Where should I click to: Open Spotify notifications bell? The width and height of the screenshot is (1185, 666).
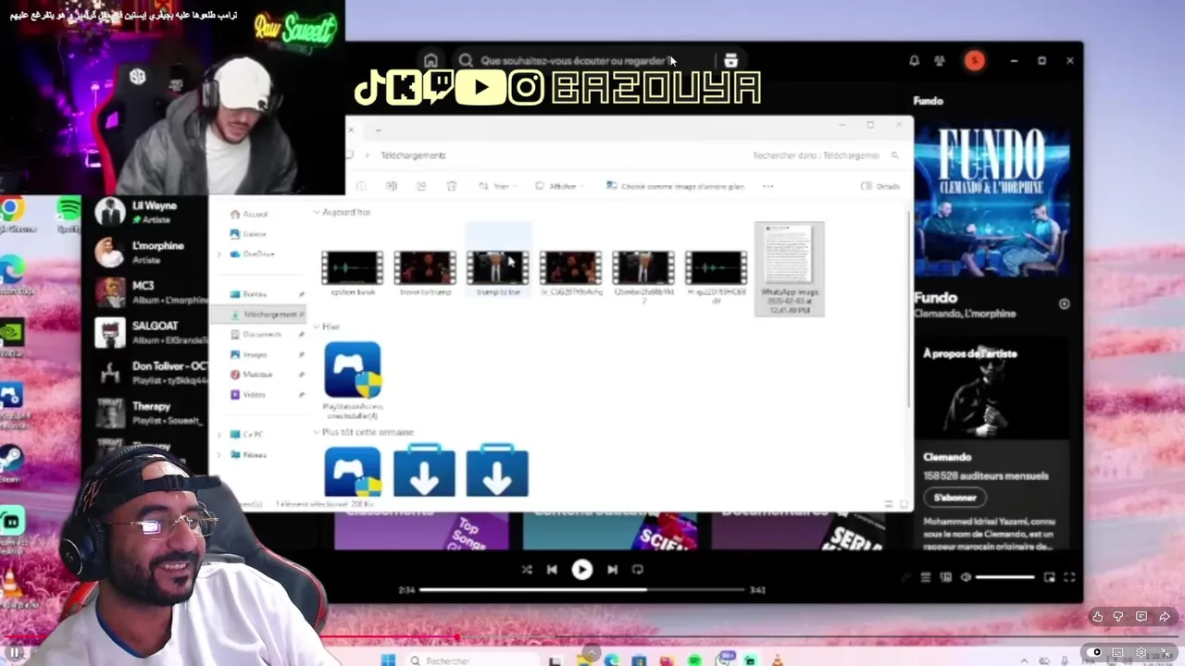click(x=914, y=60)
